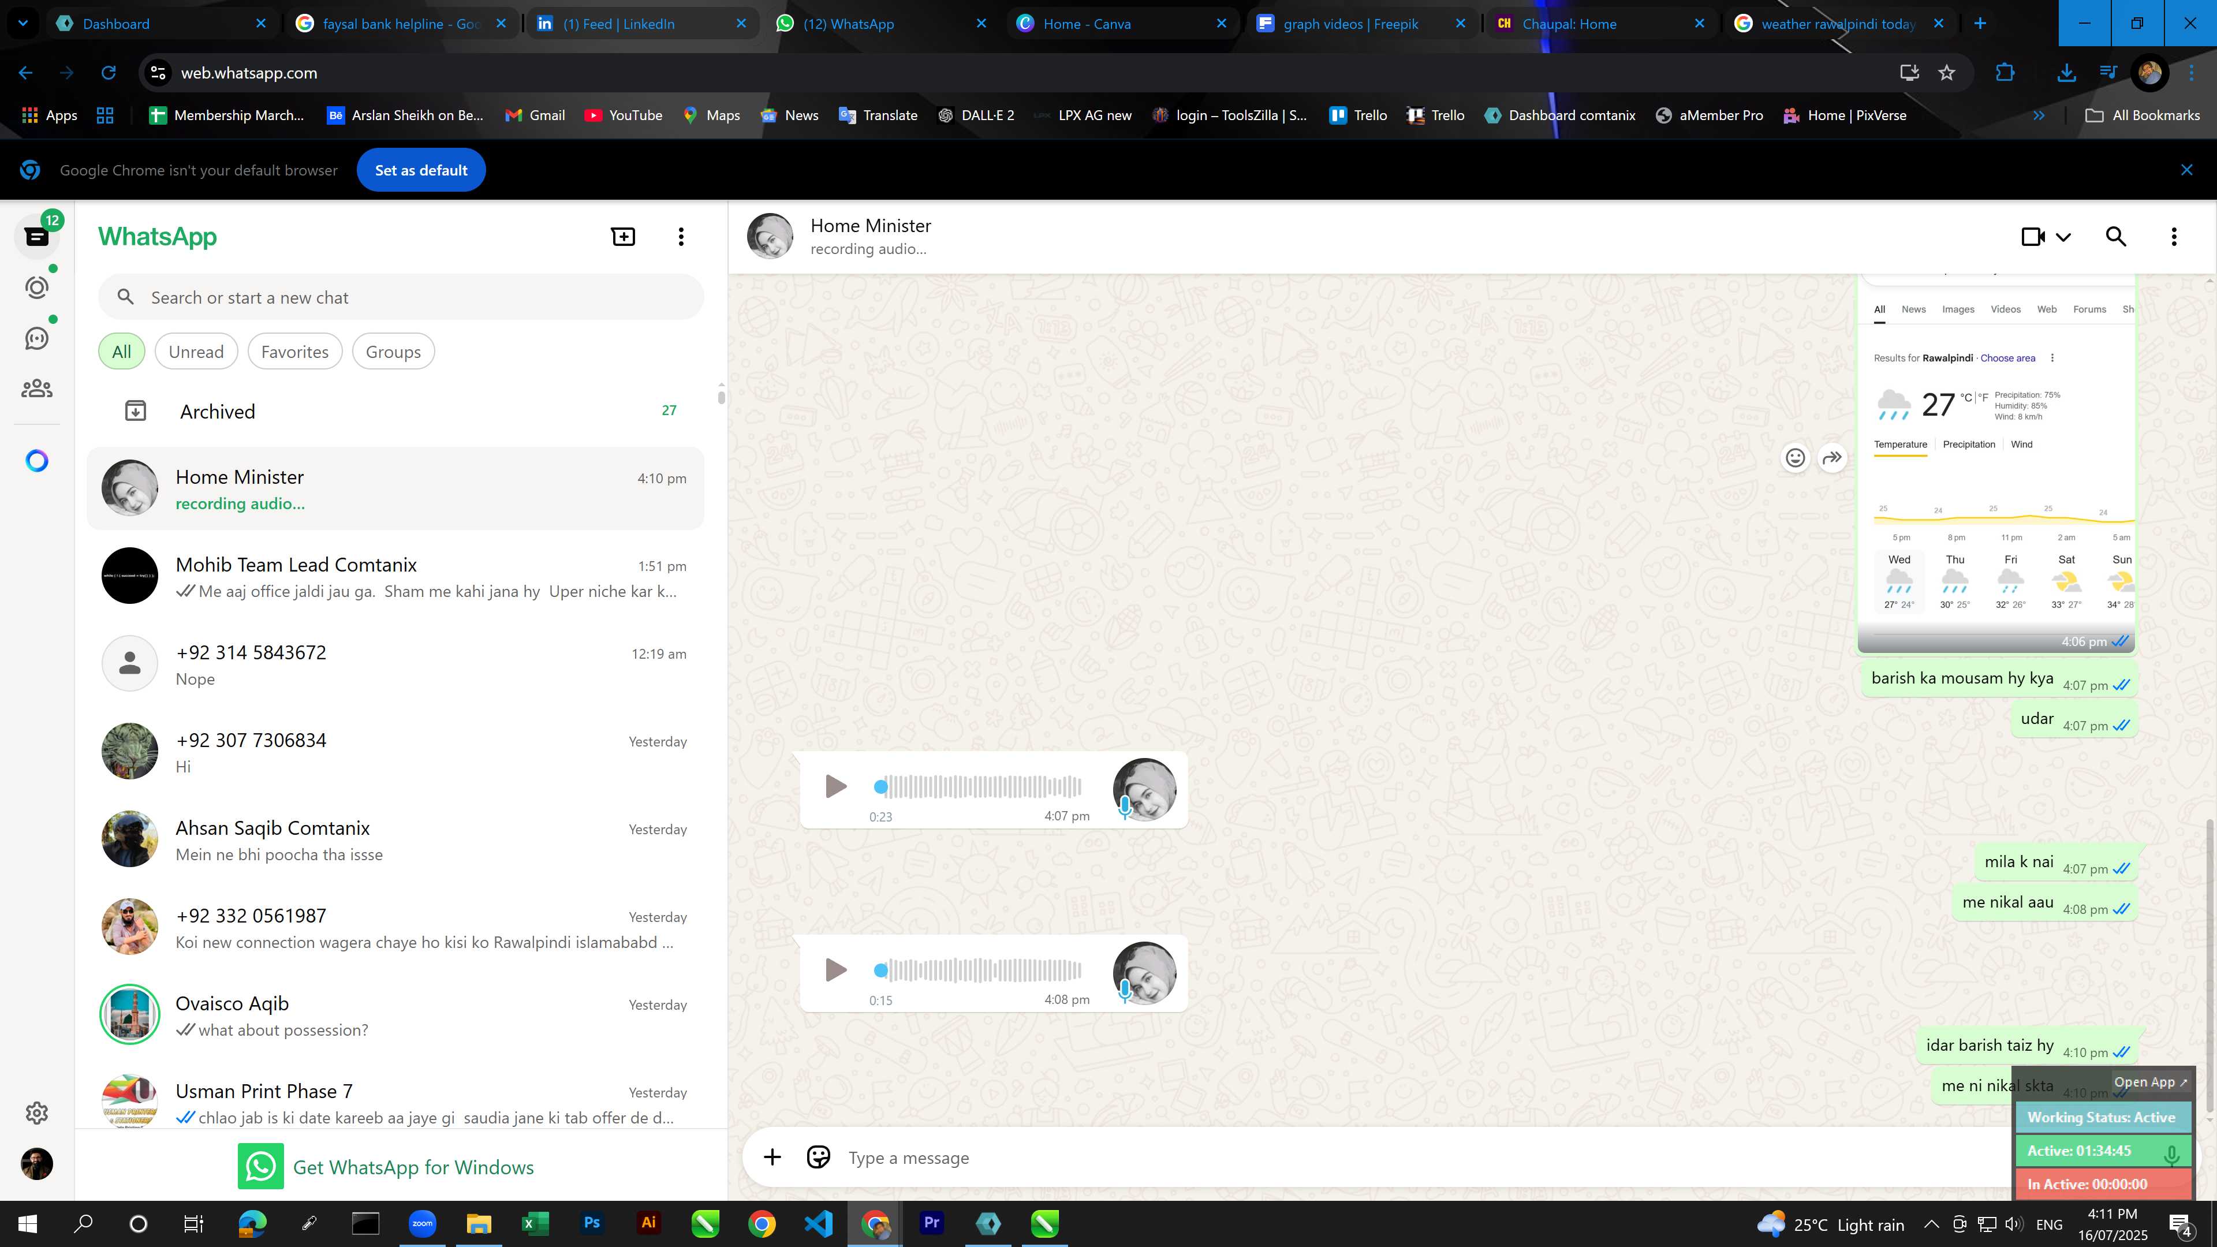The image size is (2217, 1247).
Task: Open the chat list three-dot menu
Action: click(681, 237)
